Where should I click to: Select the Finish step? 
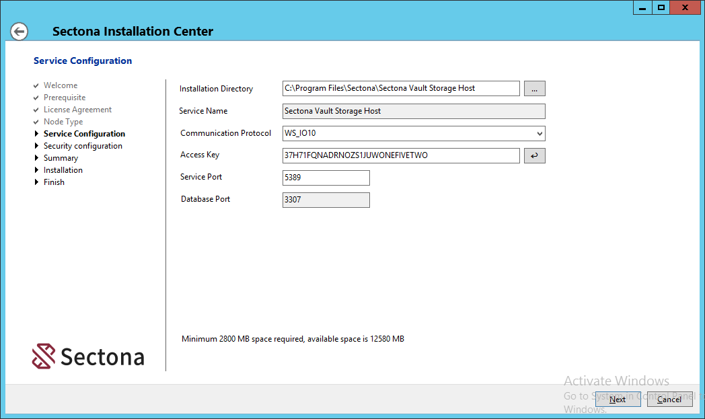(x=54, y=182)
